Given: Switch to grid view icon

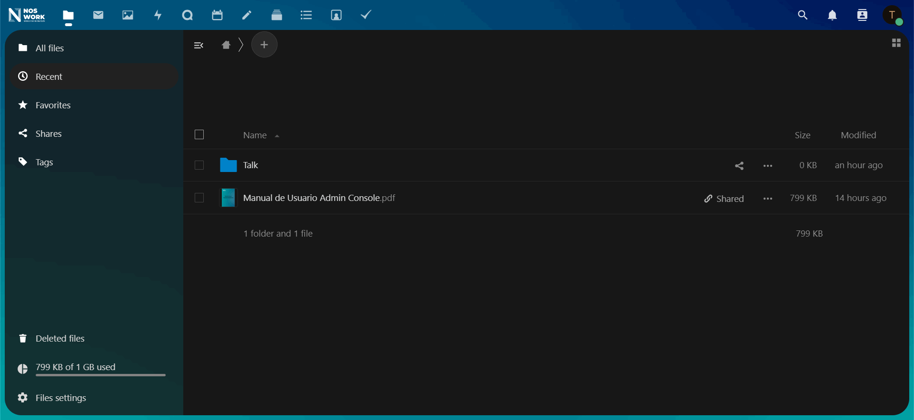Looking at the screenshot, I should tap(896, 43).
